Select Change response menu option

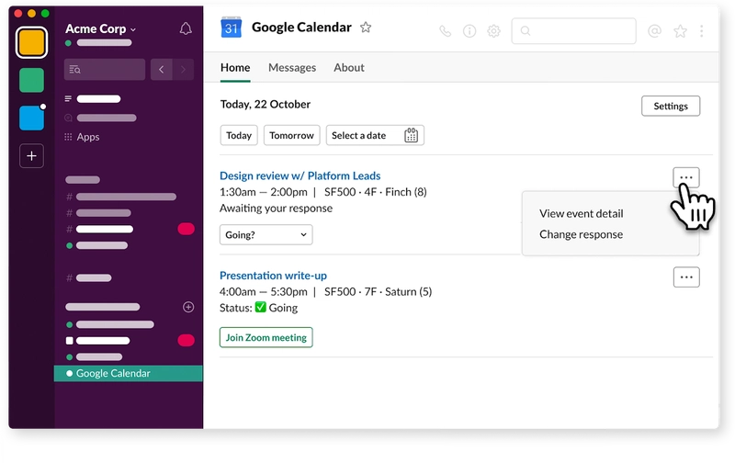click(581, 234)
